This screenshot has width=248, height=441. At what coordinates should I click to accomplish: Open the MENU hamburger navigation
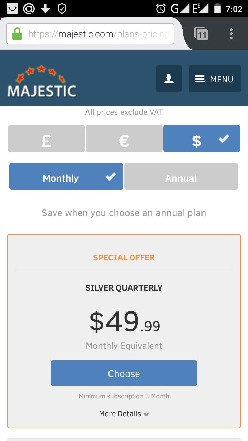coord(215,79)
